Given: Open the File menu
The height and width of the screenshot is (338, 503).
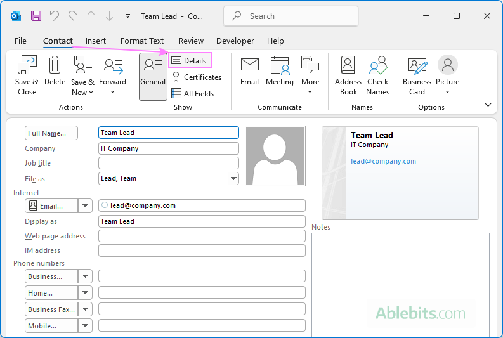Looking at the screenshot, I should (x=20, y=41).
